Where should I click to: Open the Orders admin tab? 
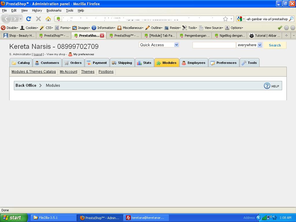coord(73,63)
